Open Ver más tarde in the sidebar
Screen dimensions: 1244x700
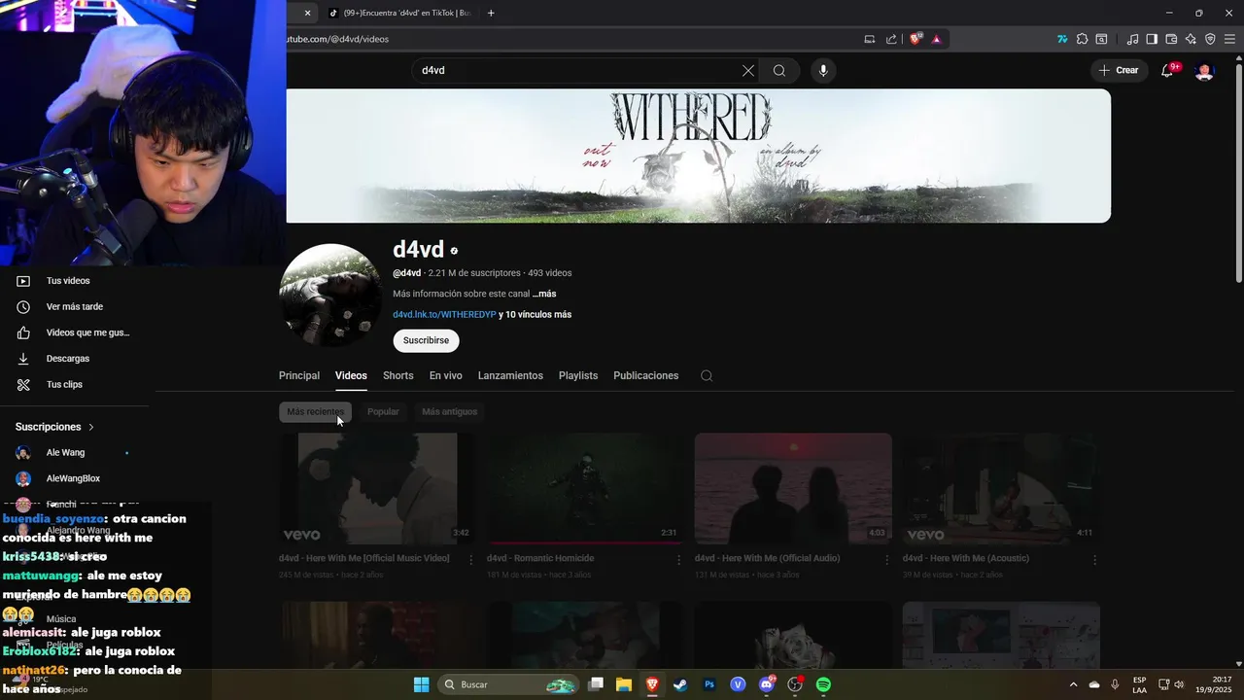click(74, 306)
